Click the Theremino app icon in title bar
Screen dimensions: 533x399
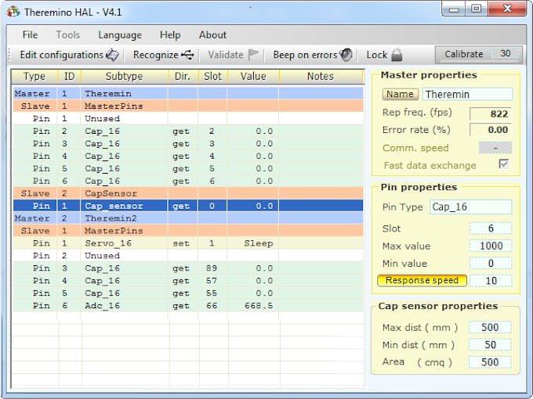coord(13,12)
